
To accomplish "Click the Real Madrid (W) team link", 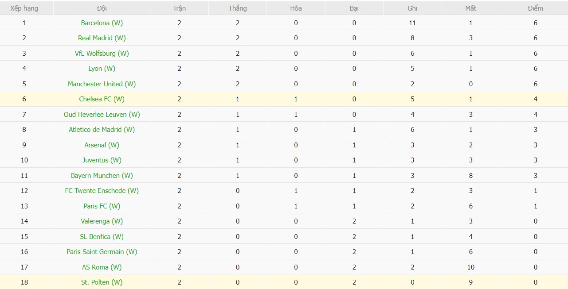I will 102,38.
